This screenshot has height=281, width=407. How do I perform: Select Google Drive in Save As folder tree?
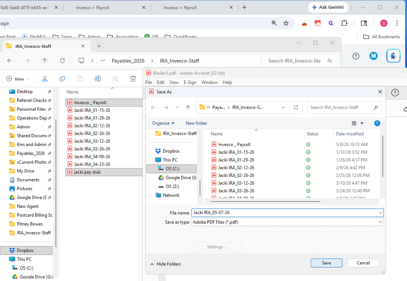tap(178, 178)
